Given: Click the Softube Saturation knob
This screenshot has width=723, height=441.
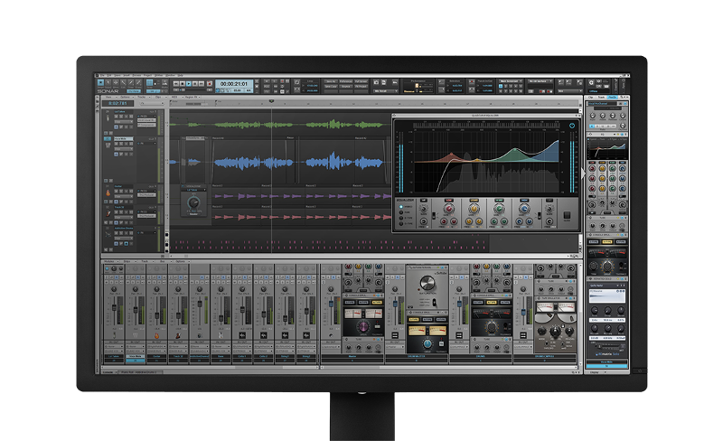Looking at the screenshot, I should (427, 283).
